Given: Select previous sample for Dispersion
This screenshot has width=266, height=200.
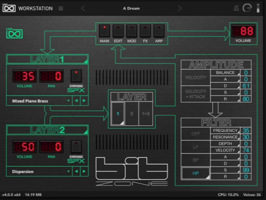Looking at the screenshot, I should click(x=76, y=171).
